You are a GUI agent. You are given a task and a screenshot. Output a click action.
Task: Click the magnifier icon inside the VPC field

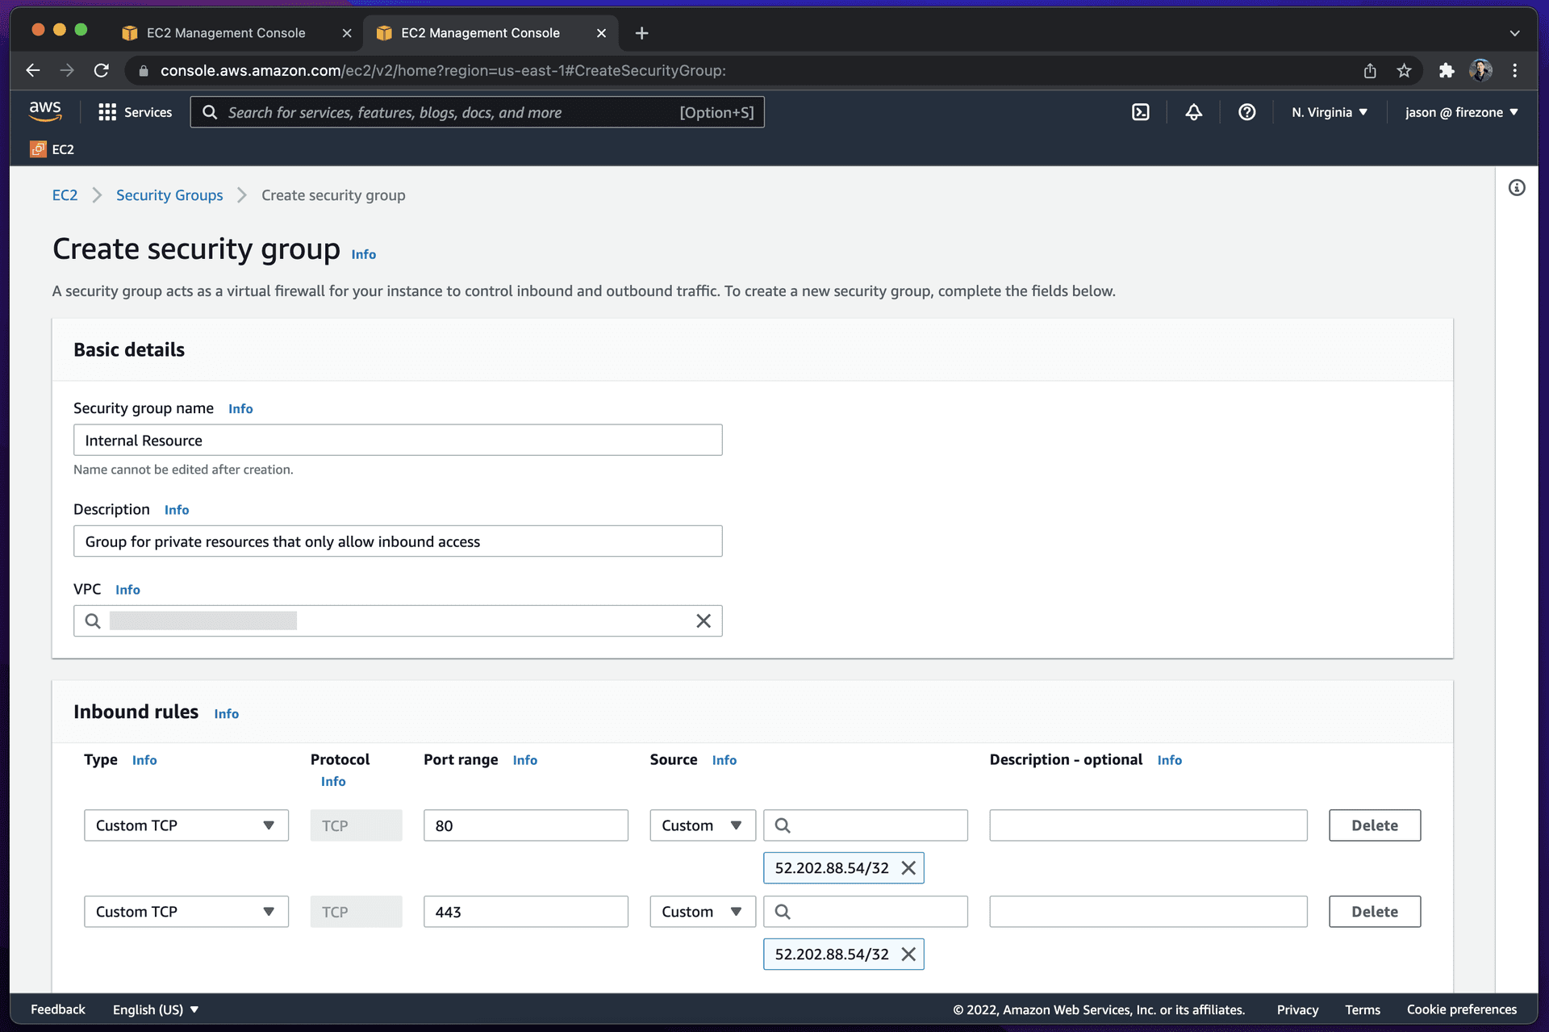pos(91,620)
